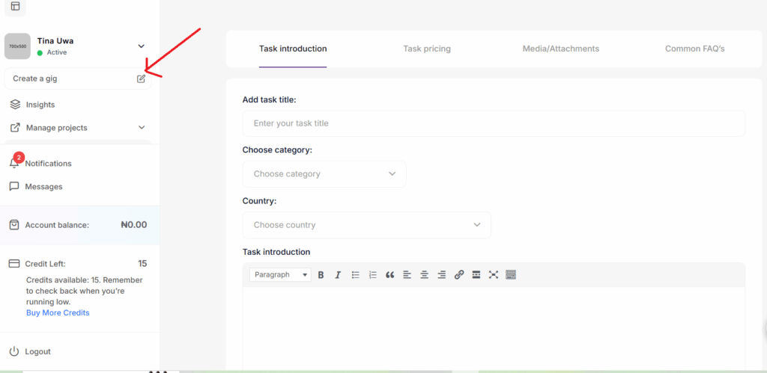Open Manage projects menu item
Viewport: 767px width, 373px height.
[57, 127]
